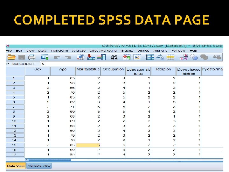The width and height of the screenshot is (229, 172).
Task: Open the View menu
Action: coord(30,51)
